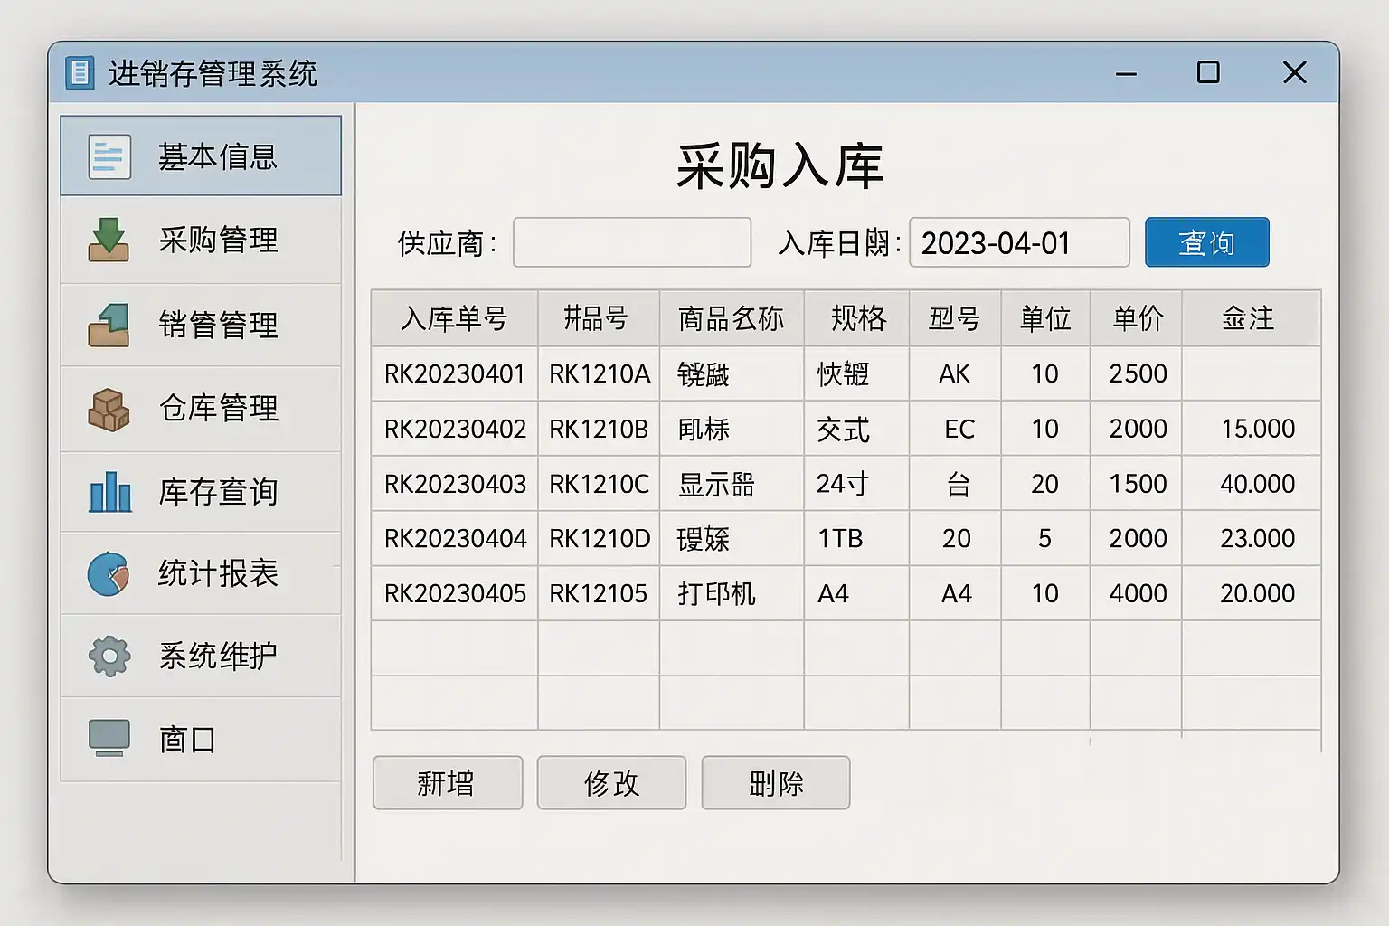Click the 20.000 value in the last column
Viewport: 1389px width, 926px height.
[x=1258, y=594]
